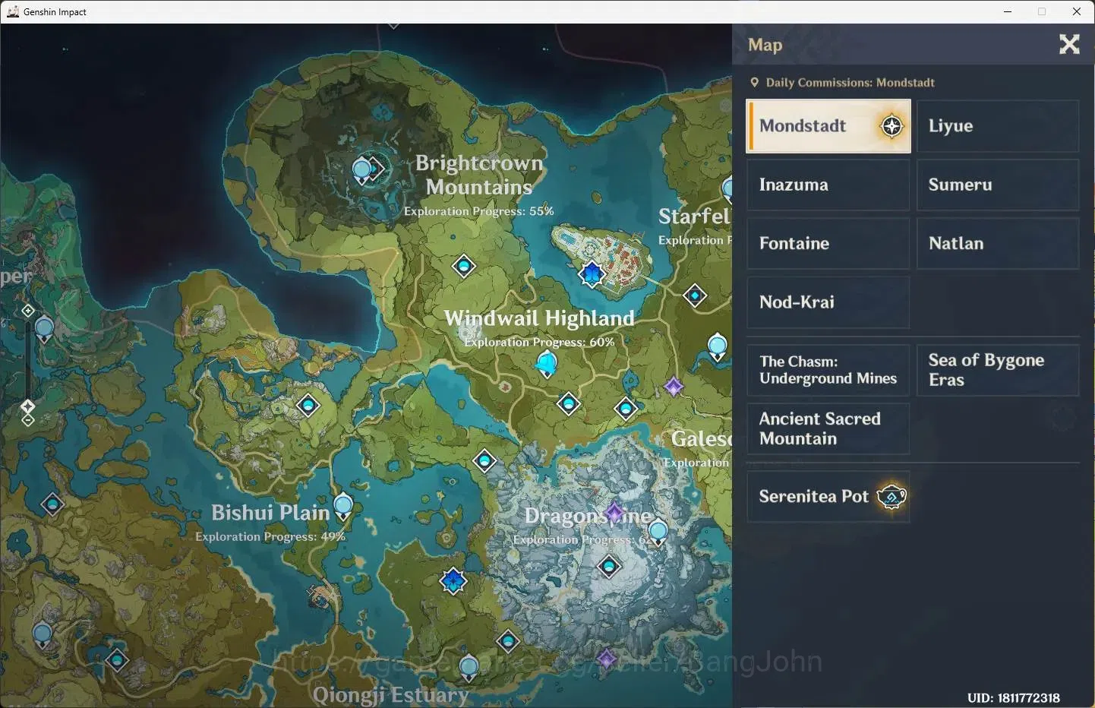Image resolution: width=1095 pixels, height=708 pixels.
Task: Click the teleport waypoint above Windwail Highland label
Action: point(464,267)
